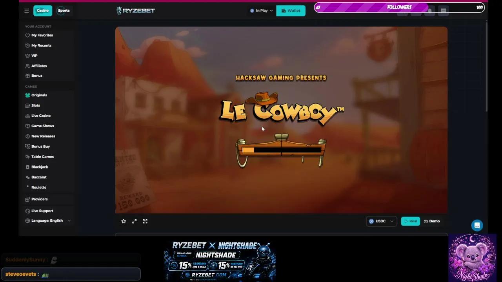Expand the Language: English selector
This screenshot has width=502, height=282.
(48, 221)
